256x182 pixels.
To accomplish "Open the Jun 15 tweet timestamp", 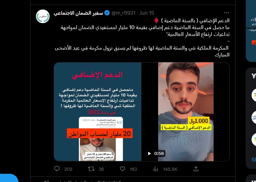I will click(x=147, y=13).
